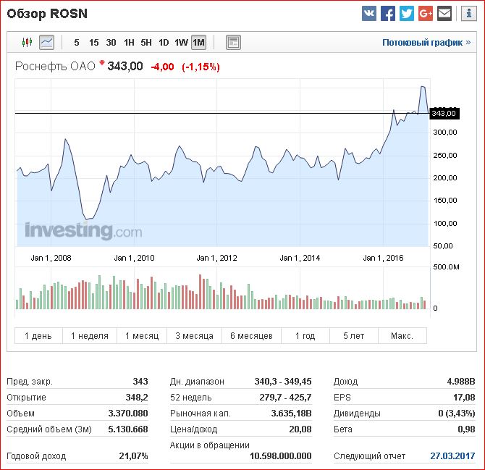This screenshot has width=485, height=470.
Task: Select the area line chart type
Action: 47,42
